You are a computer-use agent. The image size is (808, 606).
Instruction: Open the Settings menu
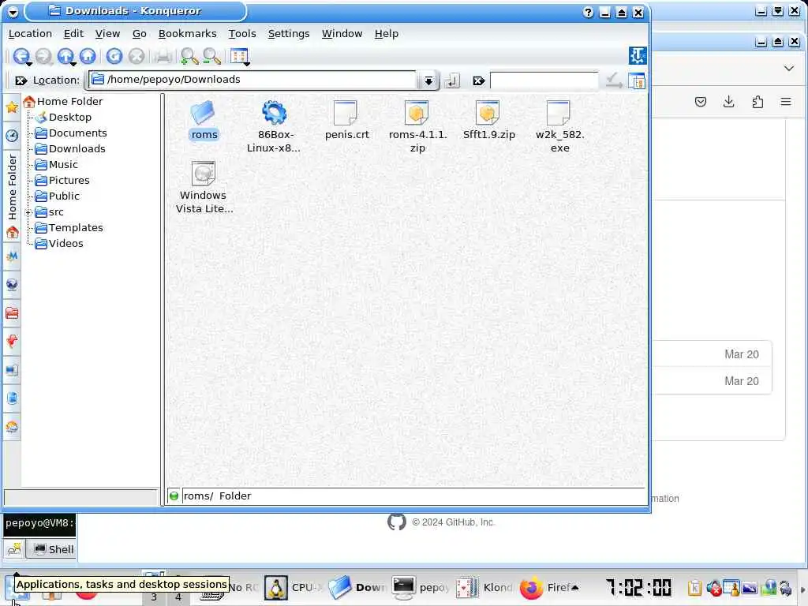point(289,33)
